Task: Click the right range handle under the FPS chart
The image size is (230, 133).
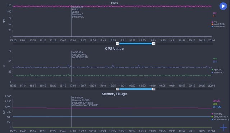Action: coord(153,43)
